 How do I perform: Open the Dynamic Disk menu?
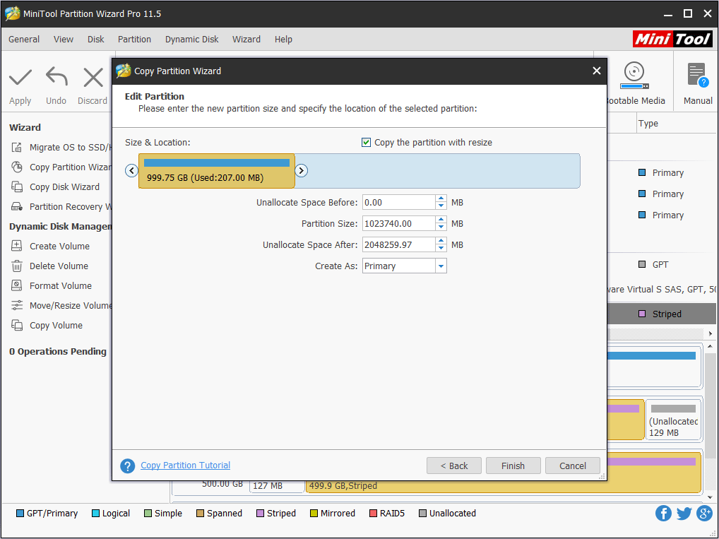[x=191, y=40]
